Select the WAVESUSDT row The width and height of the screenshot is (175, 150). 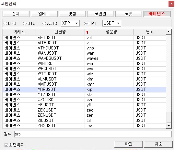[x=85, y=59]
